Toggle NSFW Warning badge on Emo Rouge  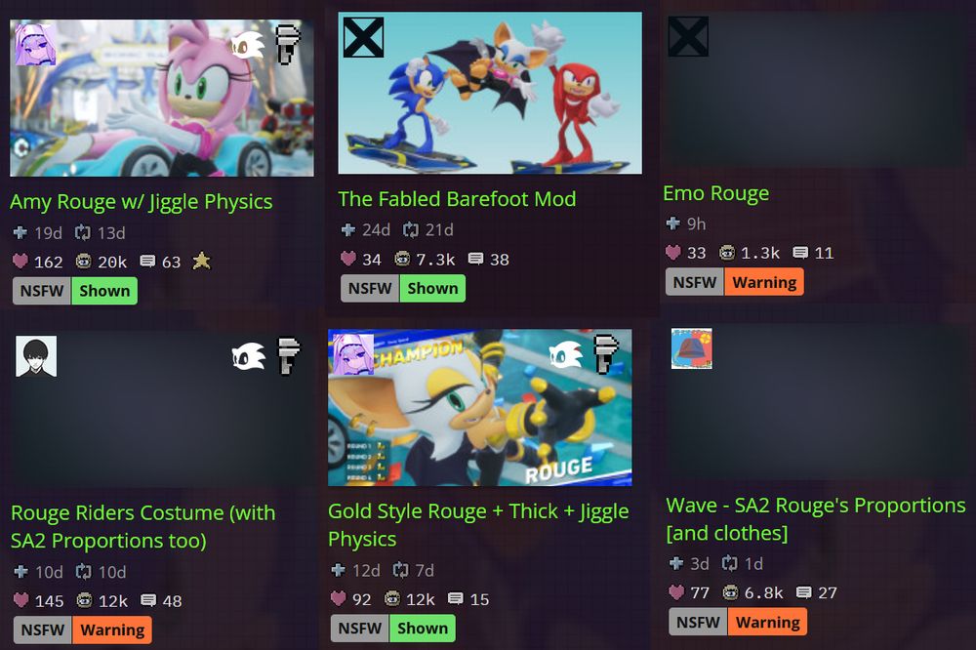click(x=735, y=282)
